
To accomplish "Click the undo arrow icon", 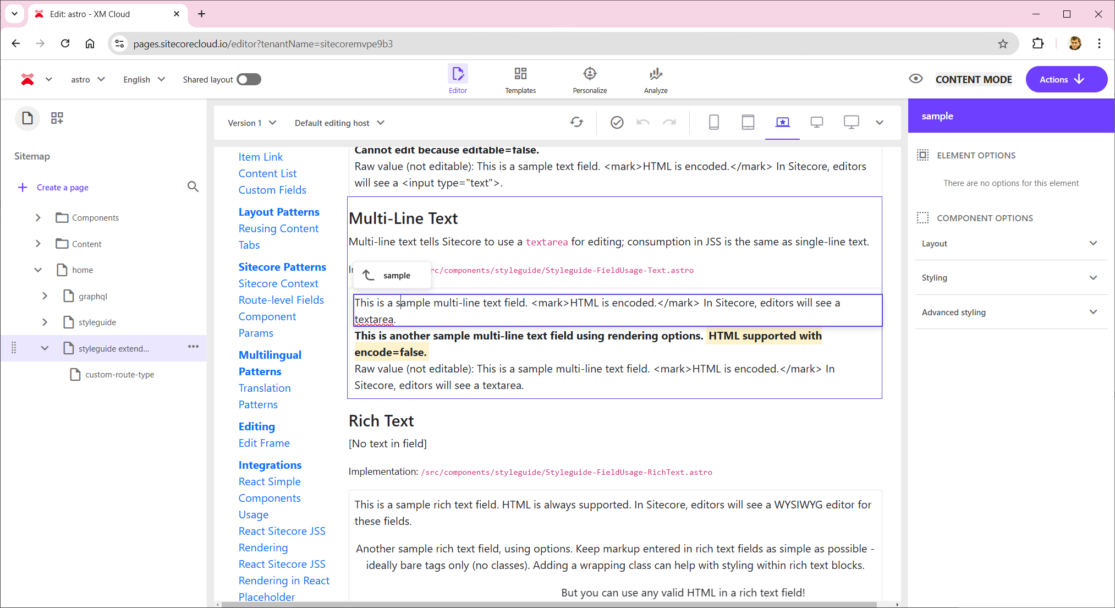I will click(642, 122).
